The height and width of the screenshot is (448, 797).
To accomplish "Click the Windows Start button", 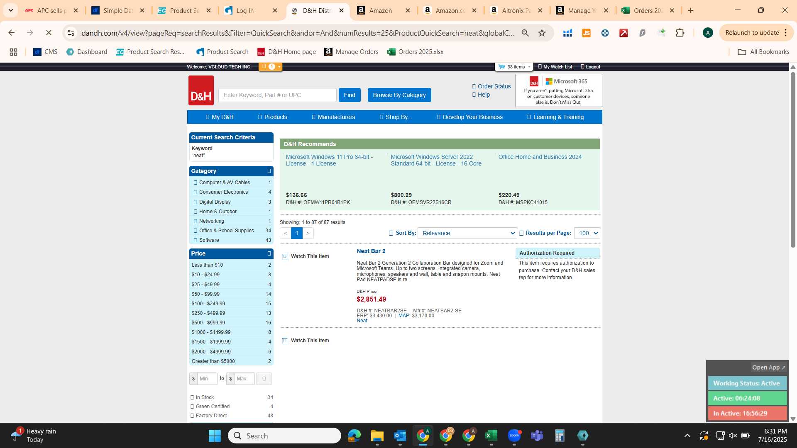I will coord(215,436).
